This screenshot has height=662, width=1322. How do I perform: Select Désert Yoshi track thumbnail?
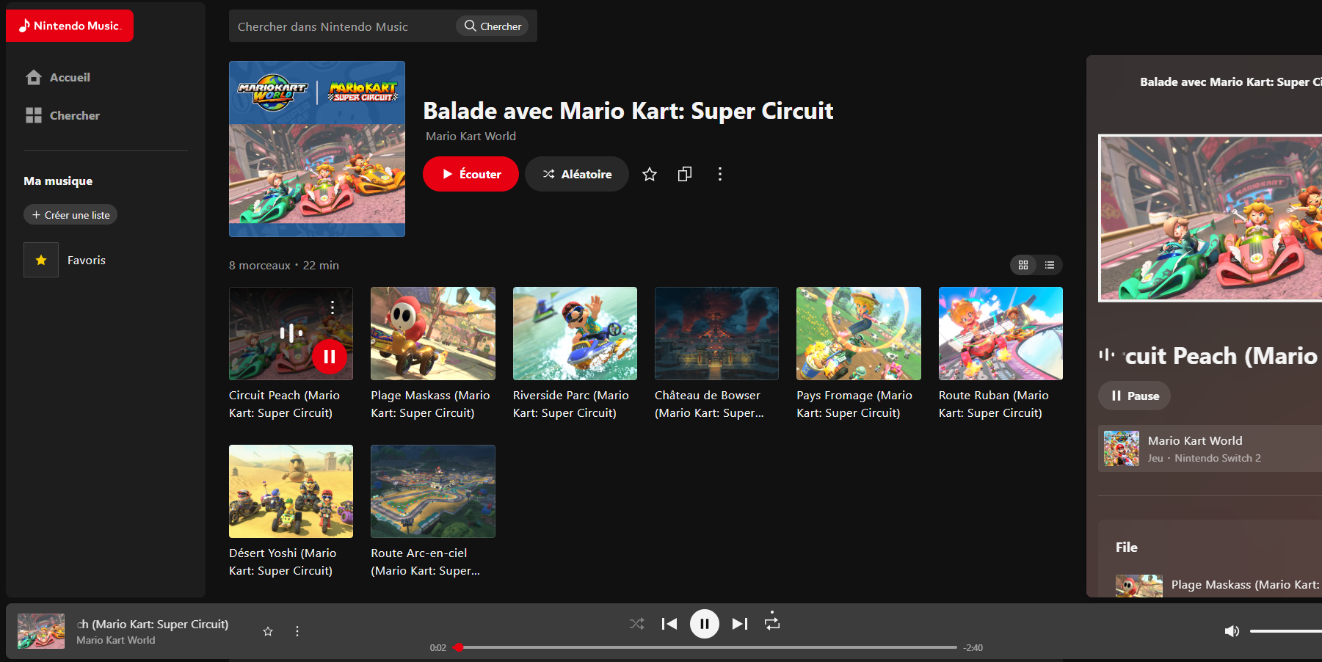pos(291,491)
